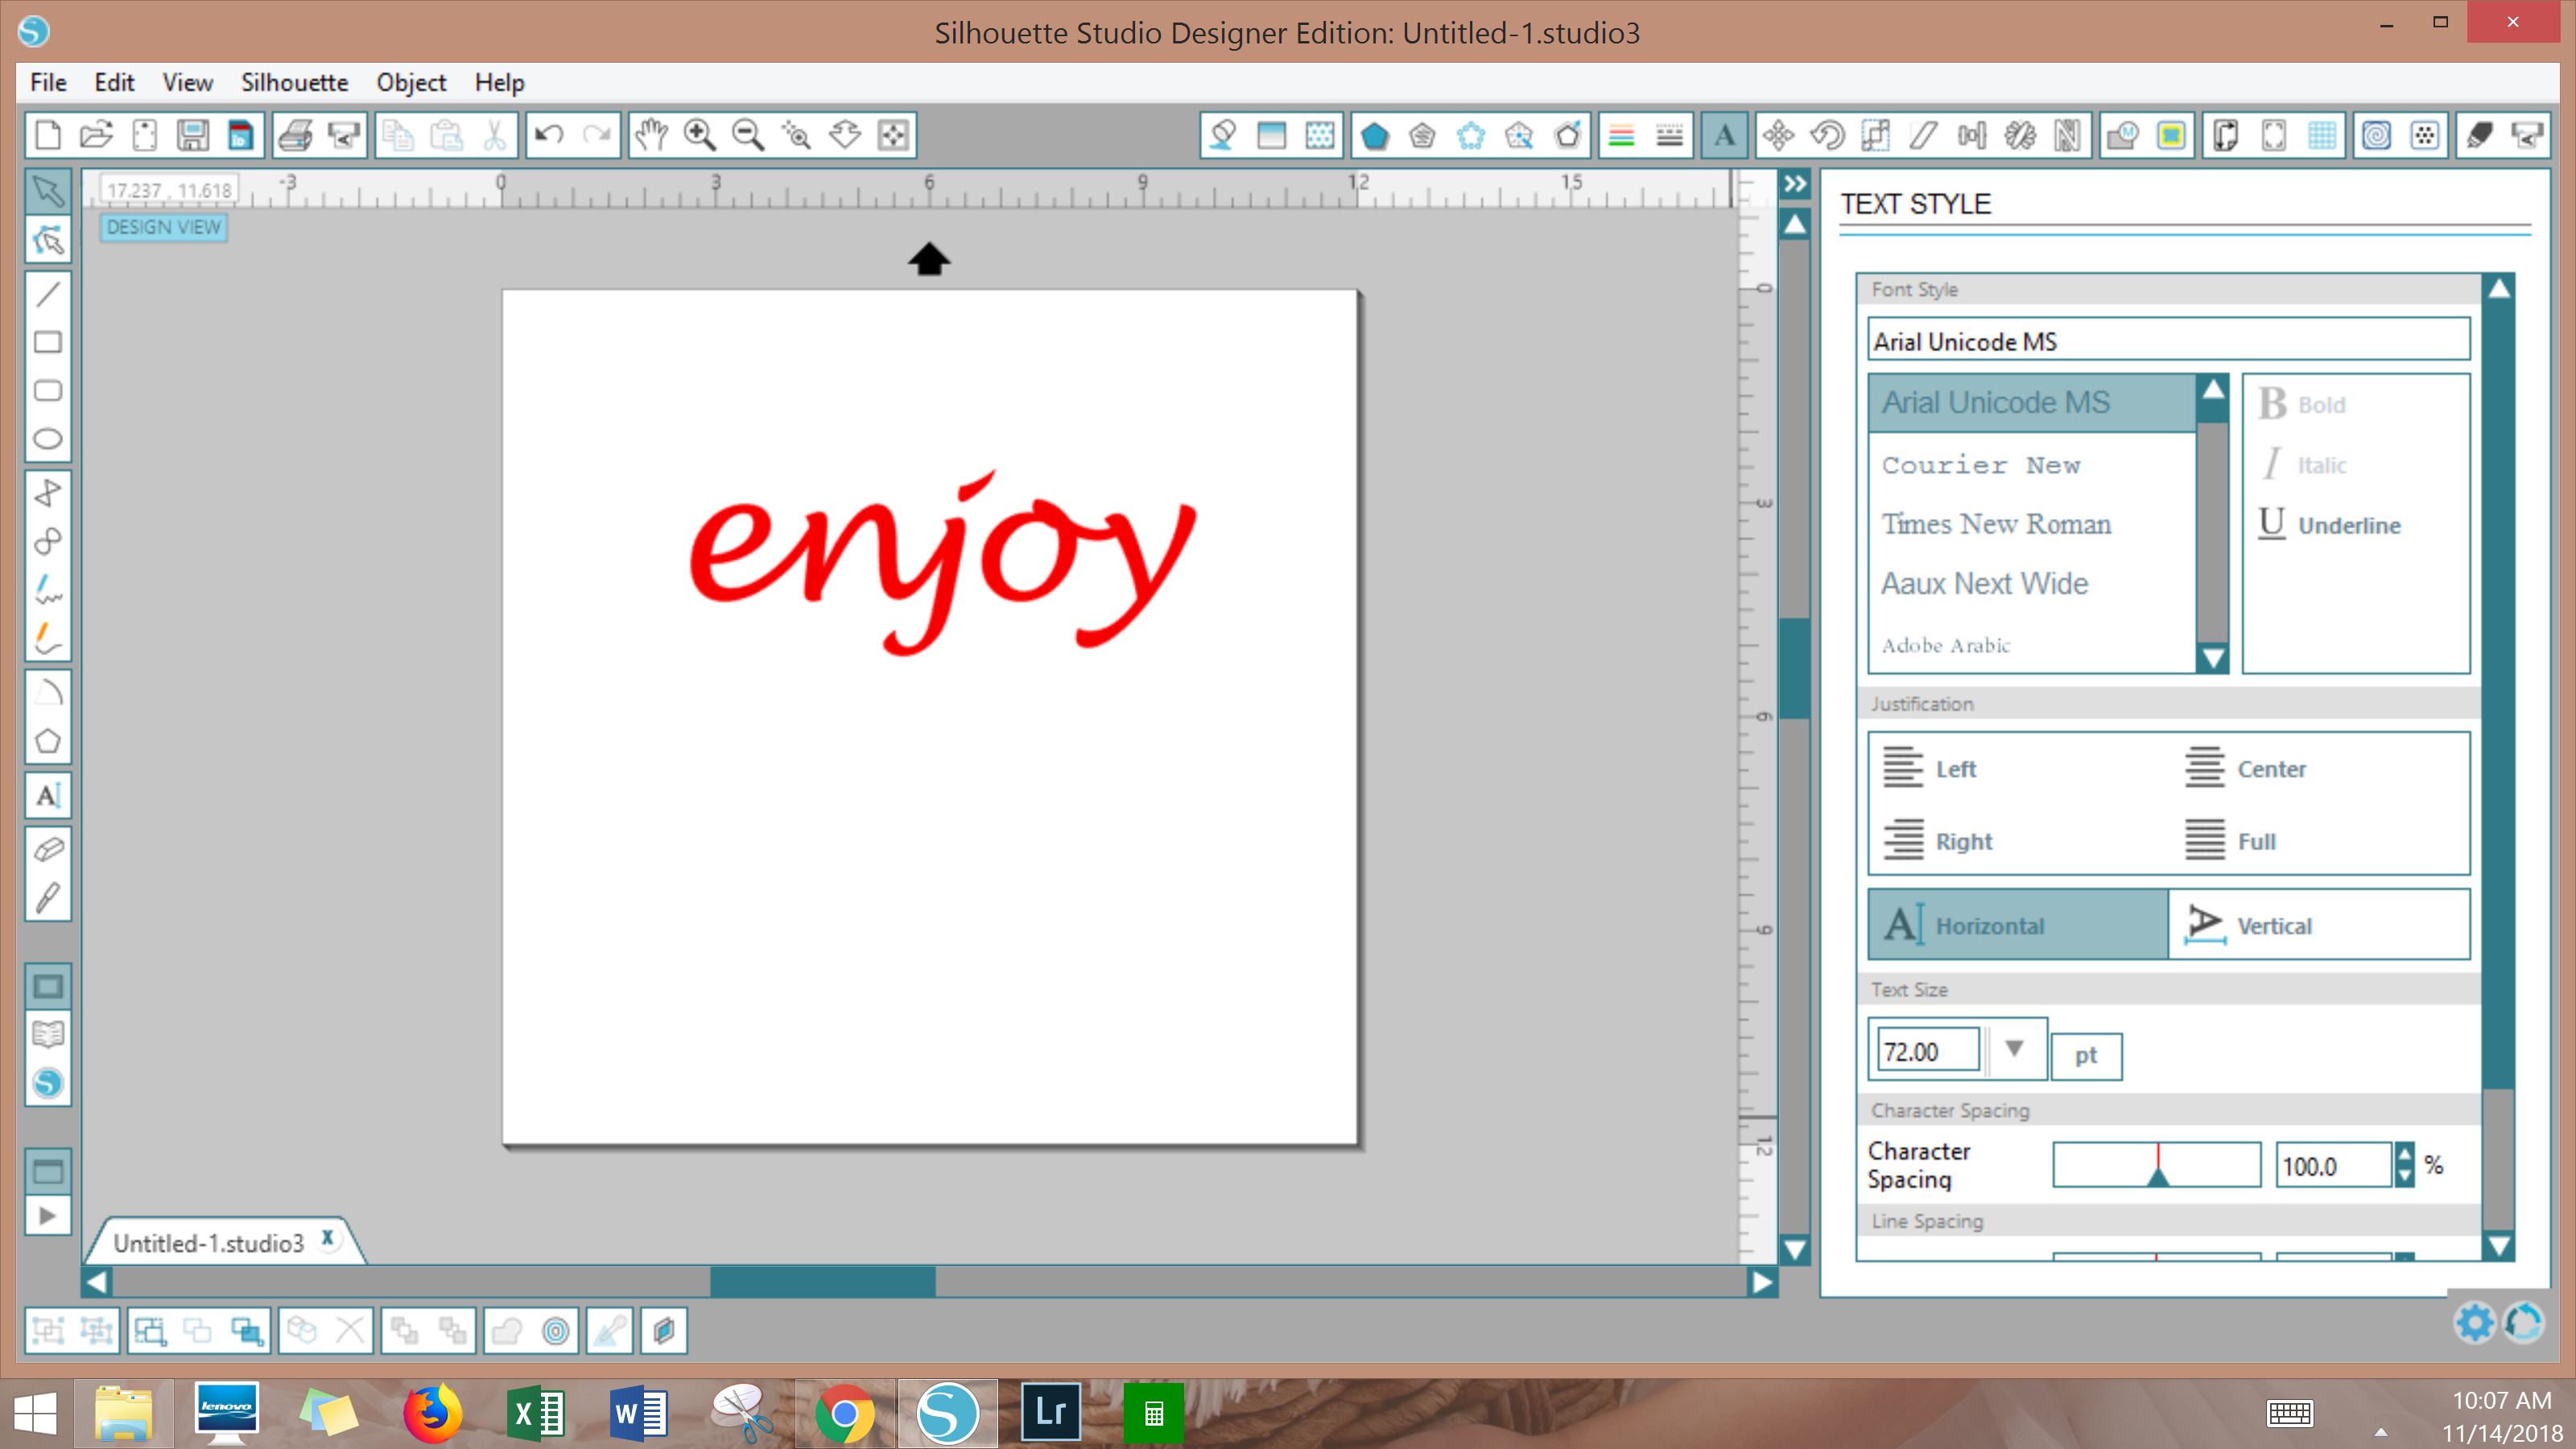Viewport: 2576px width, 1449px height.
Task: Select the Eraser tool
Action: point(48,849)
